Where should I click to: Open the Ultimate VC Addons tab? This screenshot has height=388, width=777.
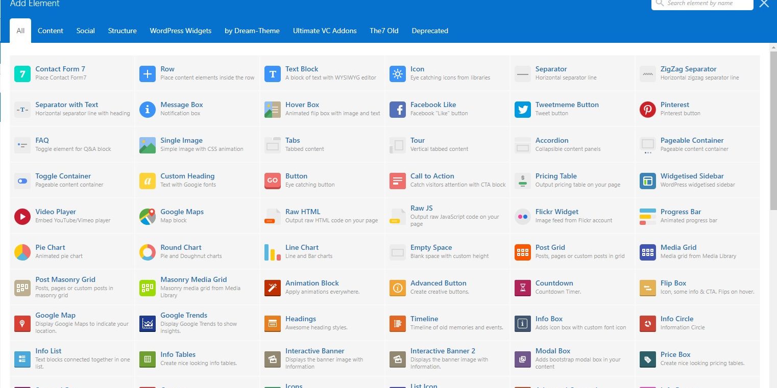[x=325, y=31]
